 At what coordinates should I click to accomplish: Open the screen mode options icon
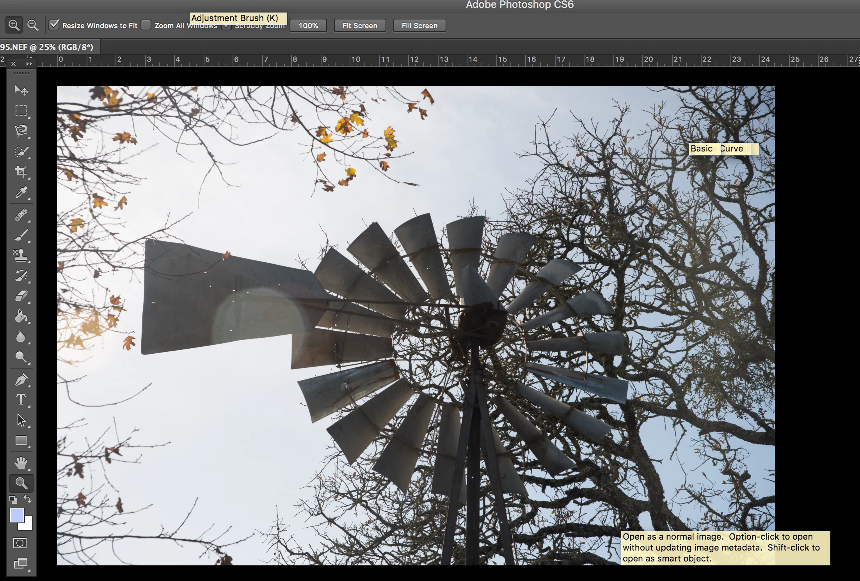coord(21,563)
